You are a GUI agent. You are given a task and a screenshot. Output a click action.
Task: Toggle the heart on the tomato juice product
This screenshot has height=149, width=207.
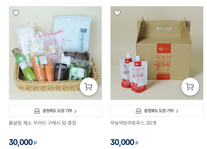click(x=117, y=13)
